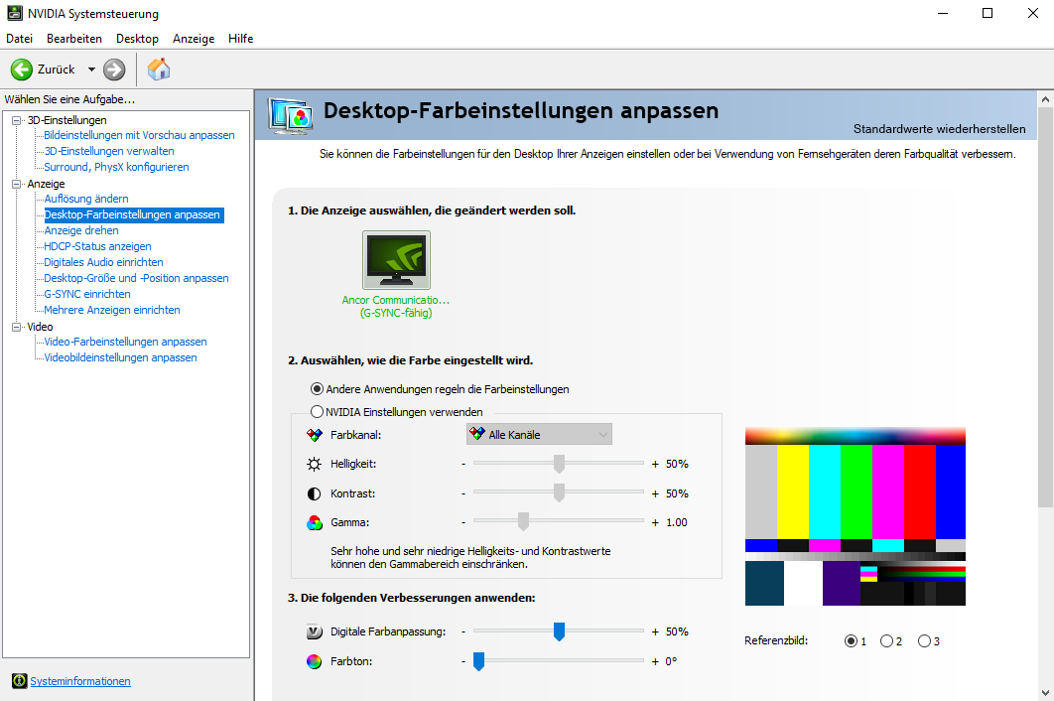Open the Desktop menu

click(137, 39)
